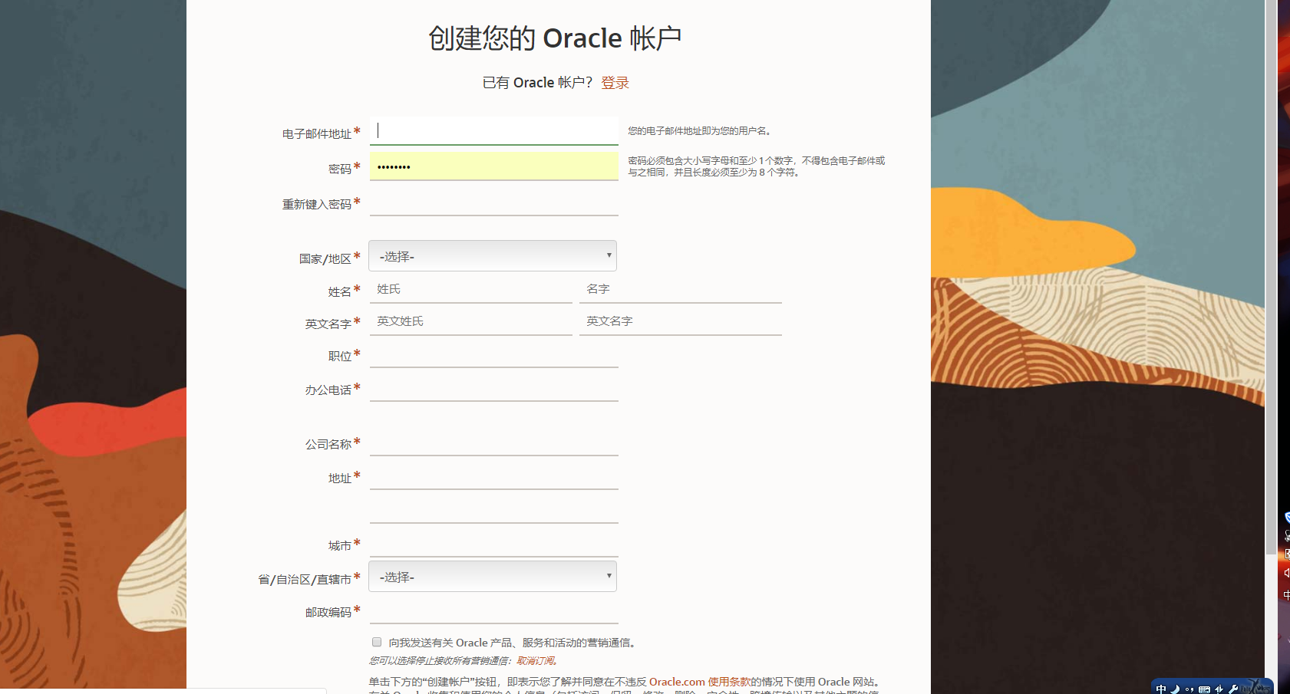The width and height of the screenshot is (1290, 694).
Task: Open the IME soft keyboard icon
Action: [1204, 689]
